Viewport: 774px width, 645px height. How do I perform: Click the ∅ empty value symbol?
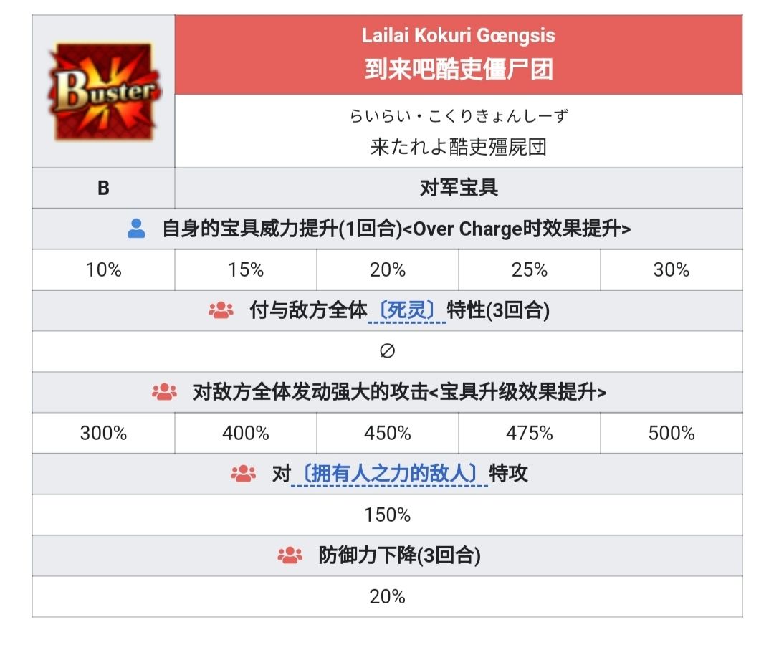click(x=387, y=351)
